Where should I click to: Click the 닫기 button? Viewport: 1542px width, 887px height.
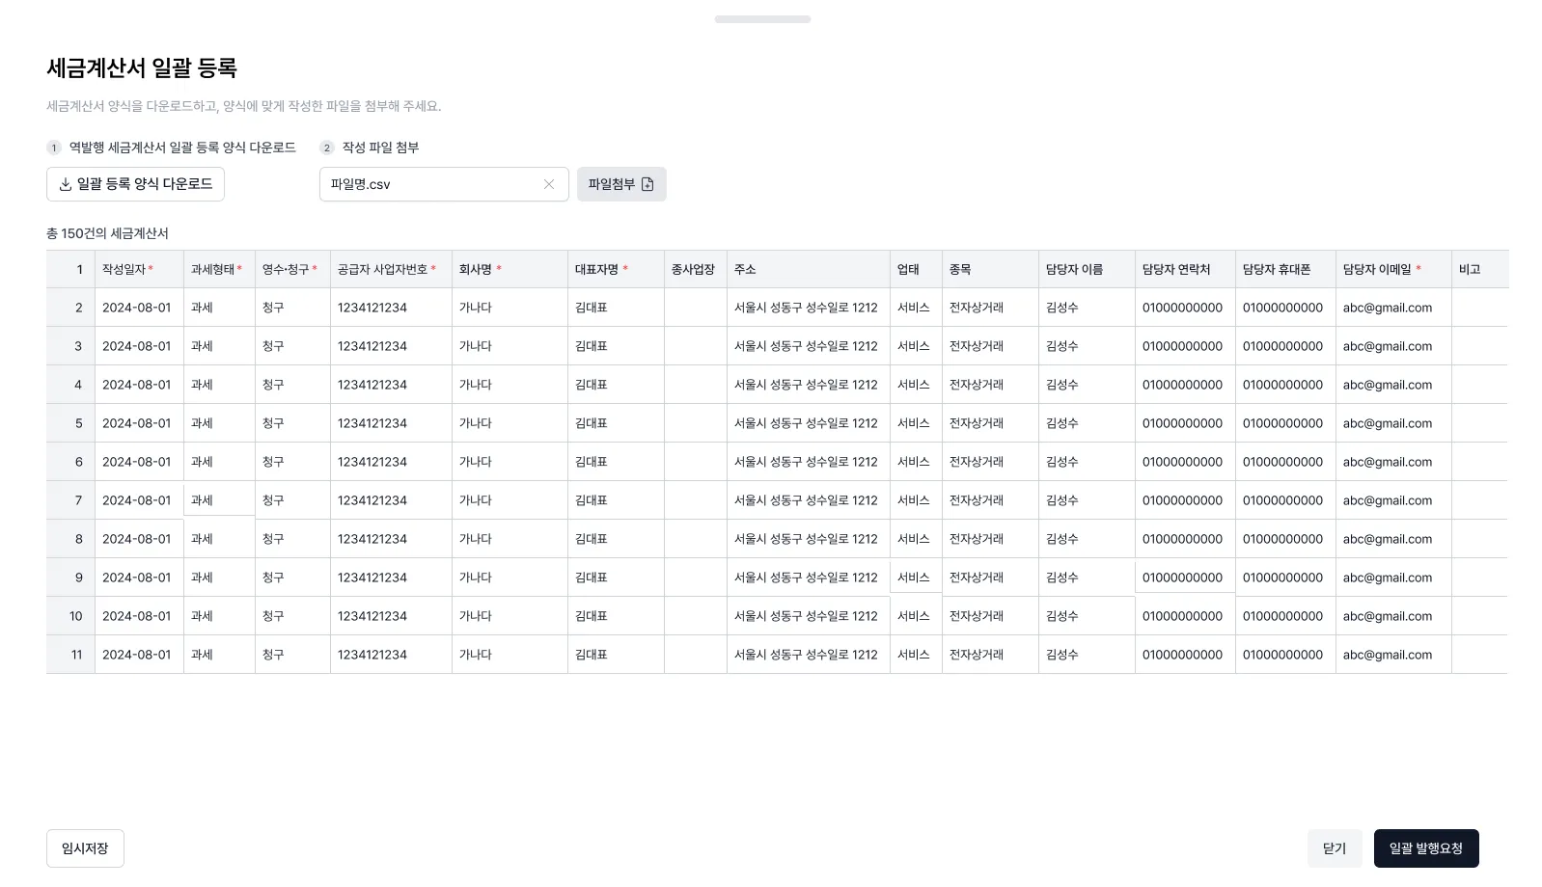(x=1335, y=848)
